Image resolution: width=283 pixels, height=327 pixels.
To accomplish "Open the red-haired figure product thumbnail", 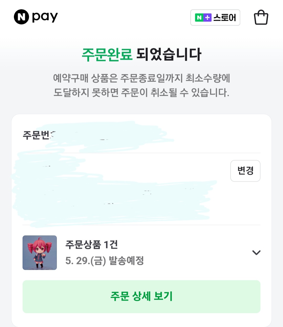I will pyautogui.click(x=40, y=252).
